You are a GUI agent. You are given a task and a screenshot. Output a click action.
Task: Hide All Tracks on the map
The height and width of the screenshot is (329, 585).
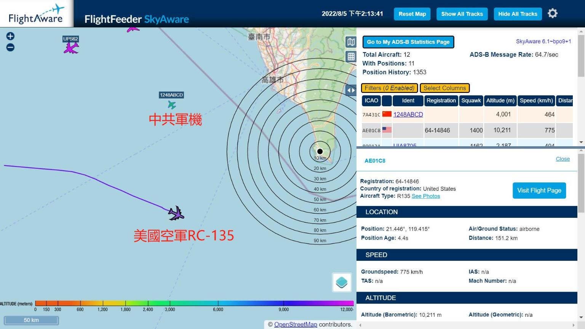[x=518, y=14]
